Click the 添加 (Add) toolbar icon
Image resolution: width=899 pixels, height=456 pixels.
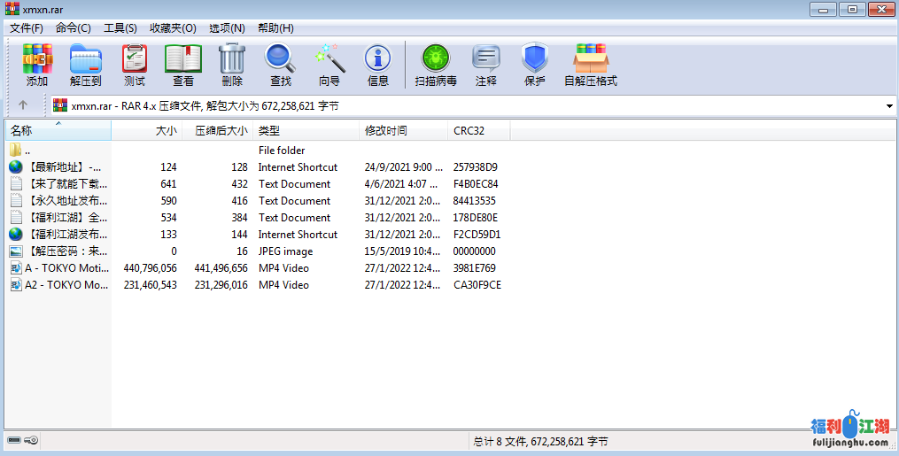pyautogui.click(x=37, y=59)
